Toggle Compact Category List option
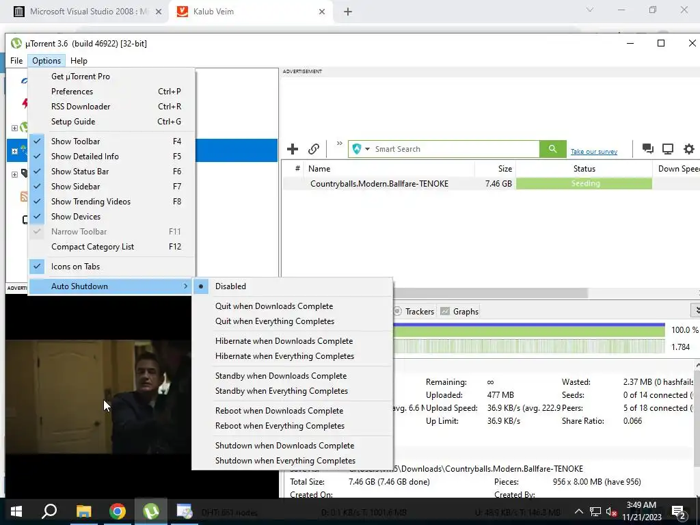This screenshot has width=700, height=525. [112, 246]
